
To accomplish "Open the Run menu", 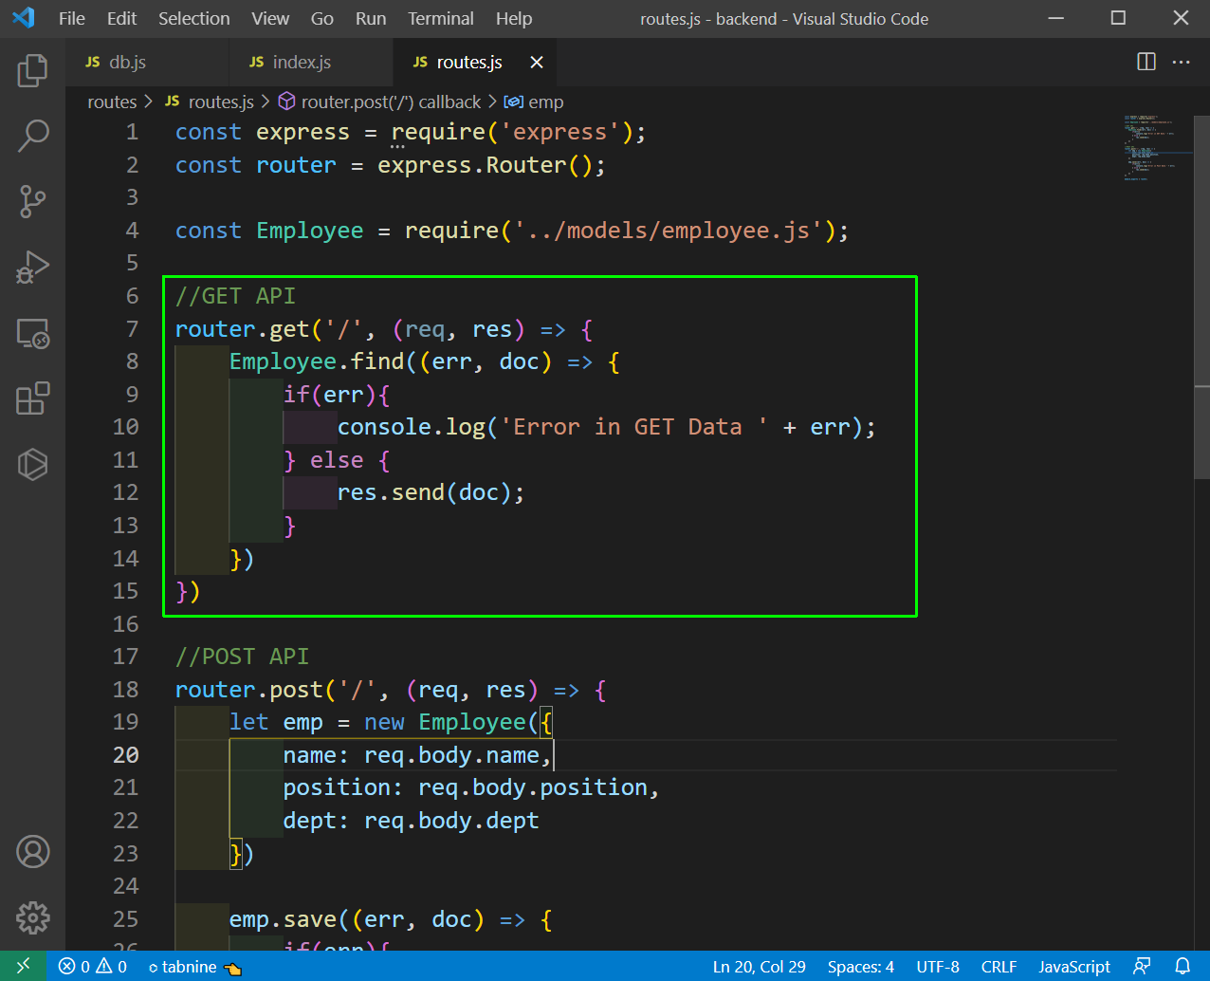I will (x=371, y=19).
